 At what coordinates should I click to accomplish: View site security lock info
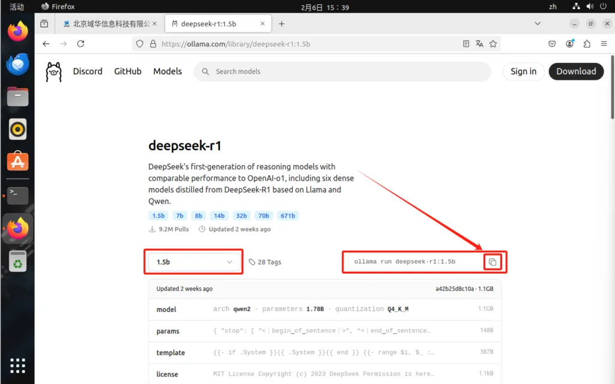click(153, 44)
